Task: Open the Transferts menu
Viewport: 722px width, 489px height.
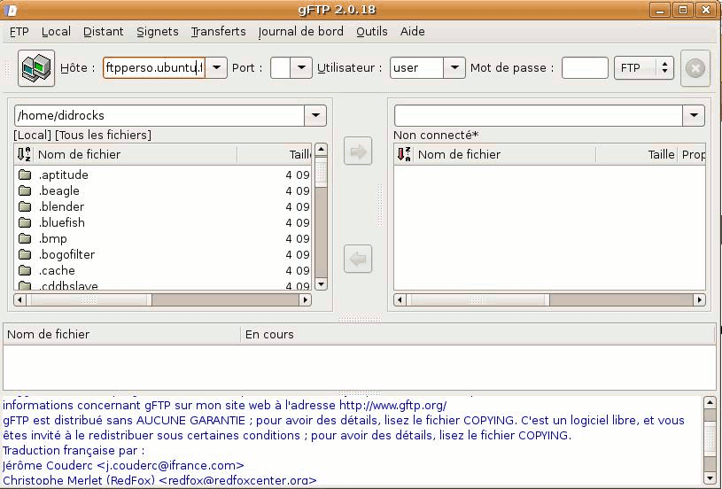Action: point(218,31)
